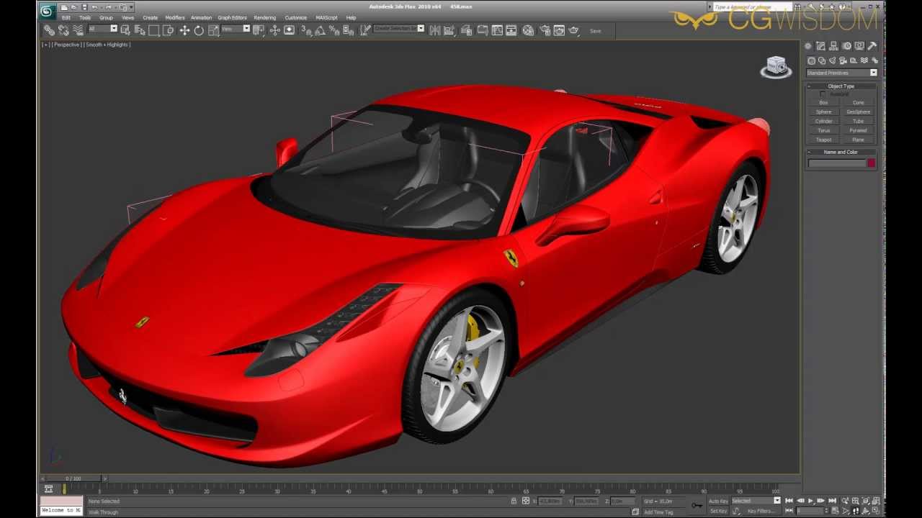922x518 pixels.
Task: Open Select by Name dialog
Action: (140, 30)
